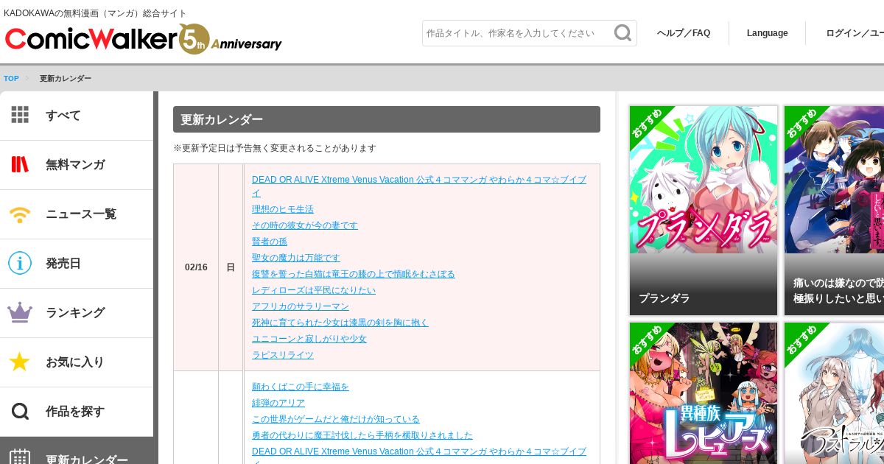Click the calendar 更新カレンダー icon
Screen dimensions: 884x464
point(20,458)
